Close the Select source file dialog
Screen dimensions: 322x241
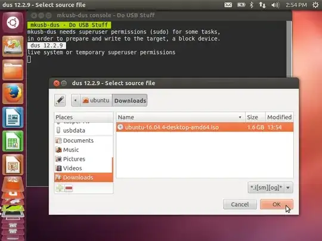pyautogui.click(x=56, y=83)
